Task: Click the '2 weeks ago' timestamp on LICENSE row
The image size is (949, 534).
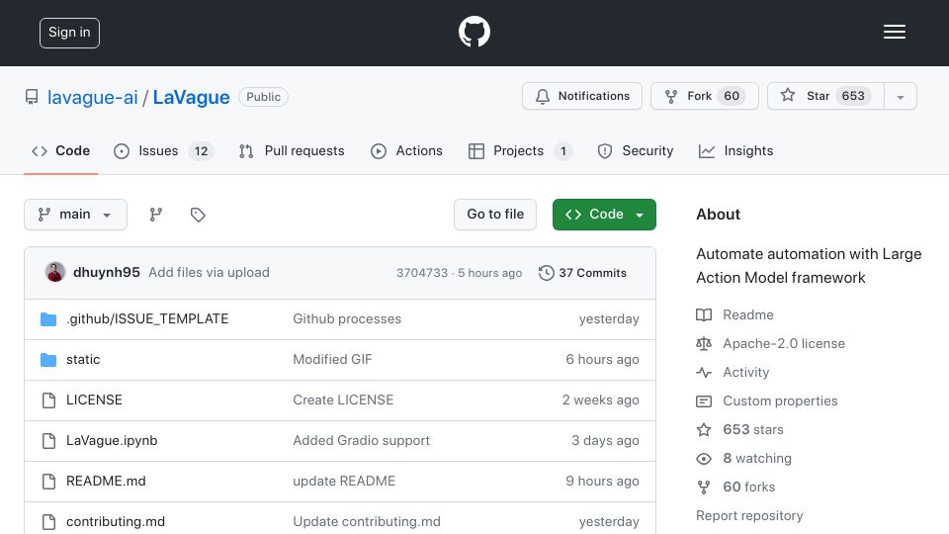Action: point(600,400)
